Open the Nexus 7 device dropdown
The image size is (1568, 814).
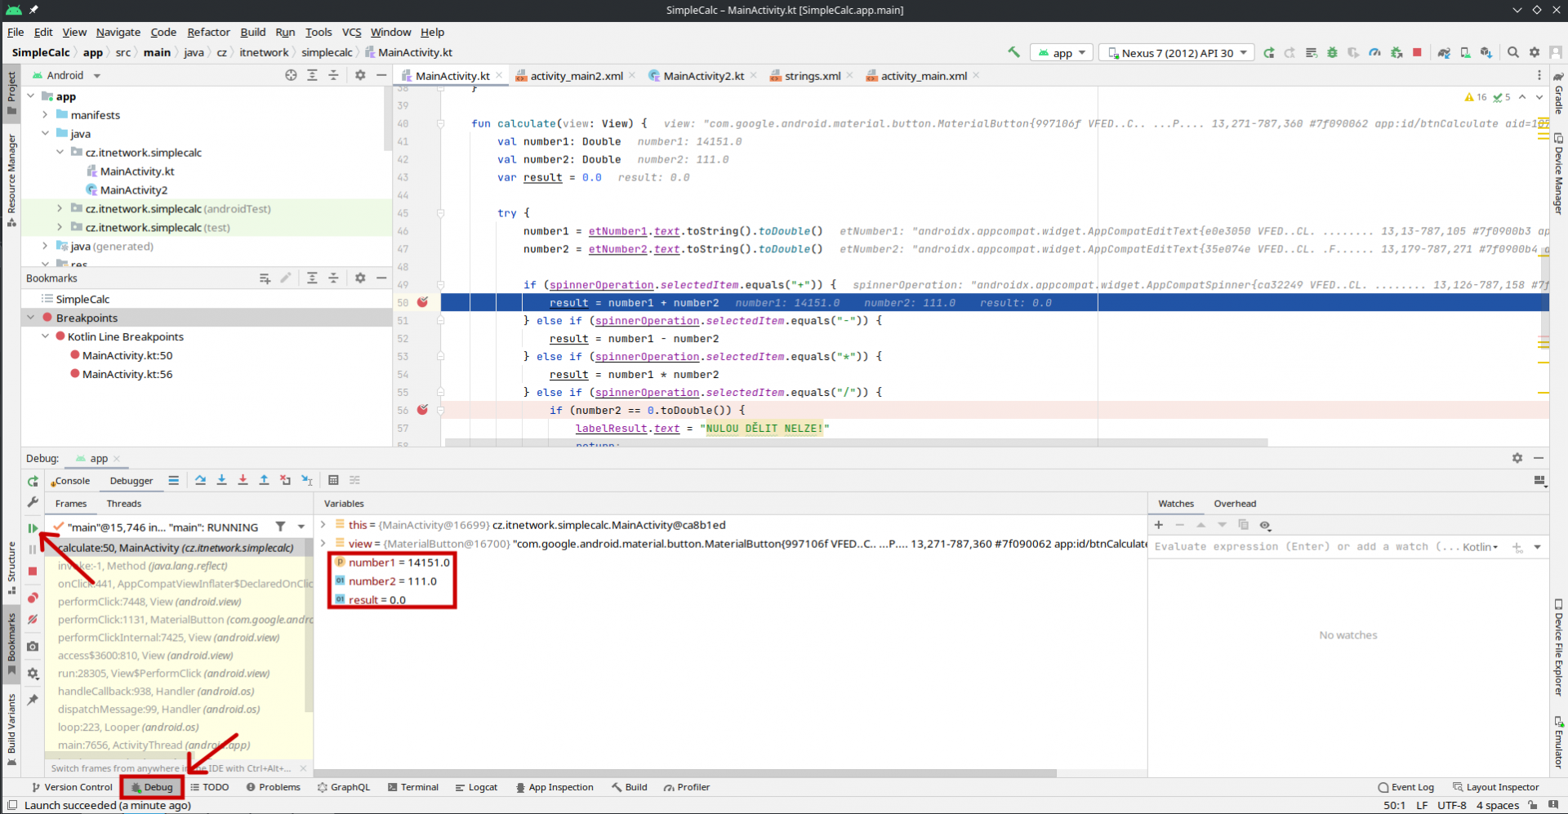[x=1176, y=52]
